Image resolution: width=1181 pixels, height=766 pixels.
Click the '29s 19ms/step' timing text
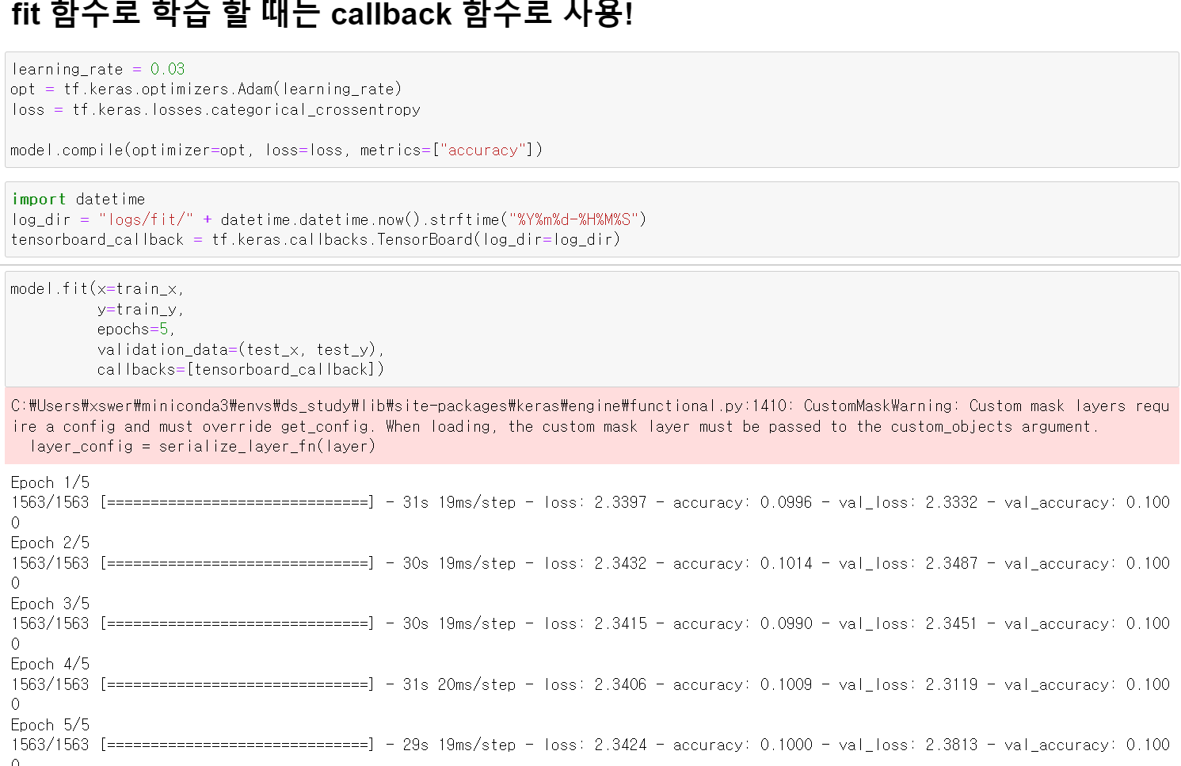[459, 745]
